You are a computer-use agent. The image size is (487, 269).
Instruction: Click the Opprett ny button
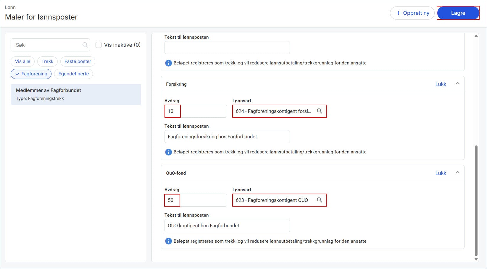412,13
